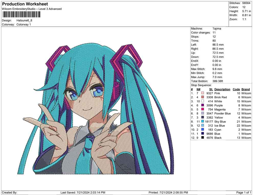Viewport: 253px width, 195px height.
Task: Click the Min Stitch value 0.2 mm
Action: pos(217,73)
